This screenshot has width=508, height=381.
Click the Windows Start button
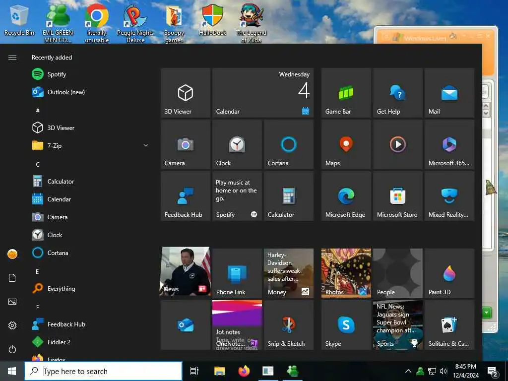12,371
